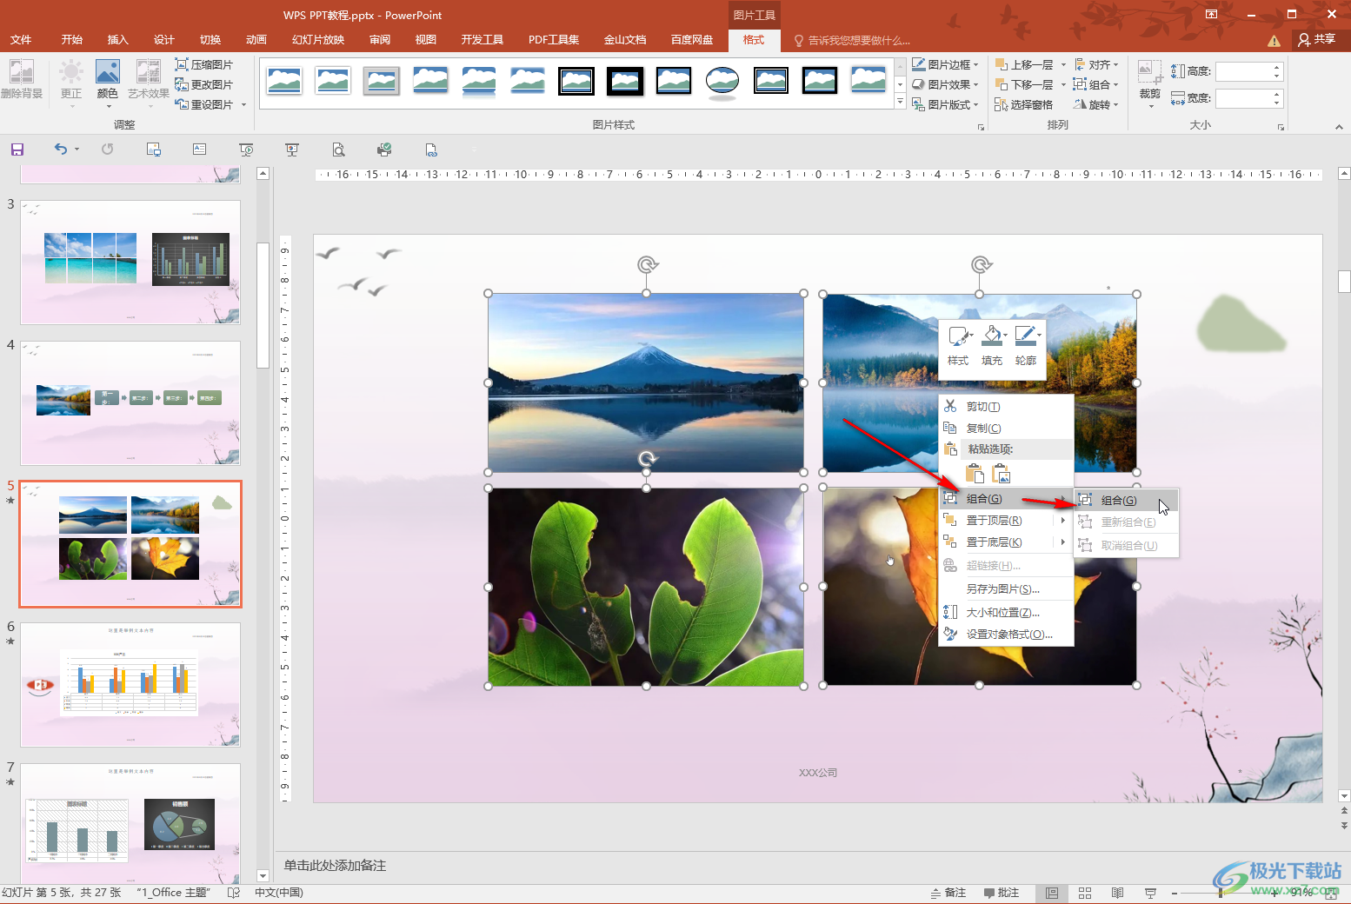Viewport: 1351px width, 904px height.
Task: Click Size and Position (大小和位置) menu item
Action: (1007, 613)
